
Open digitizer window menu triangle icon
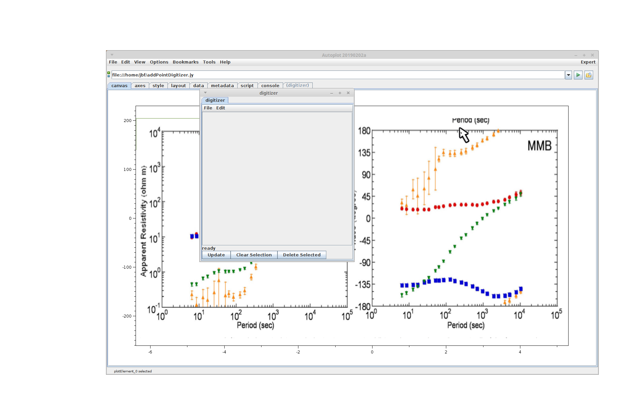point(205,93)
